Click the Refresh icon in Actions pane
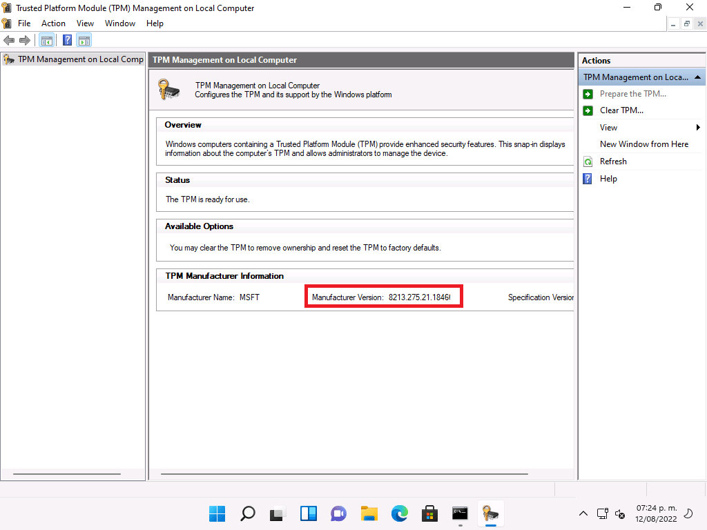This screenshot has width=707, height=530. point(588,161)
